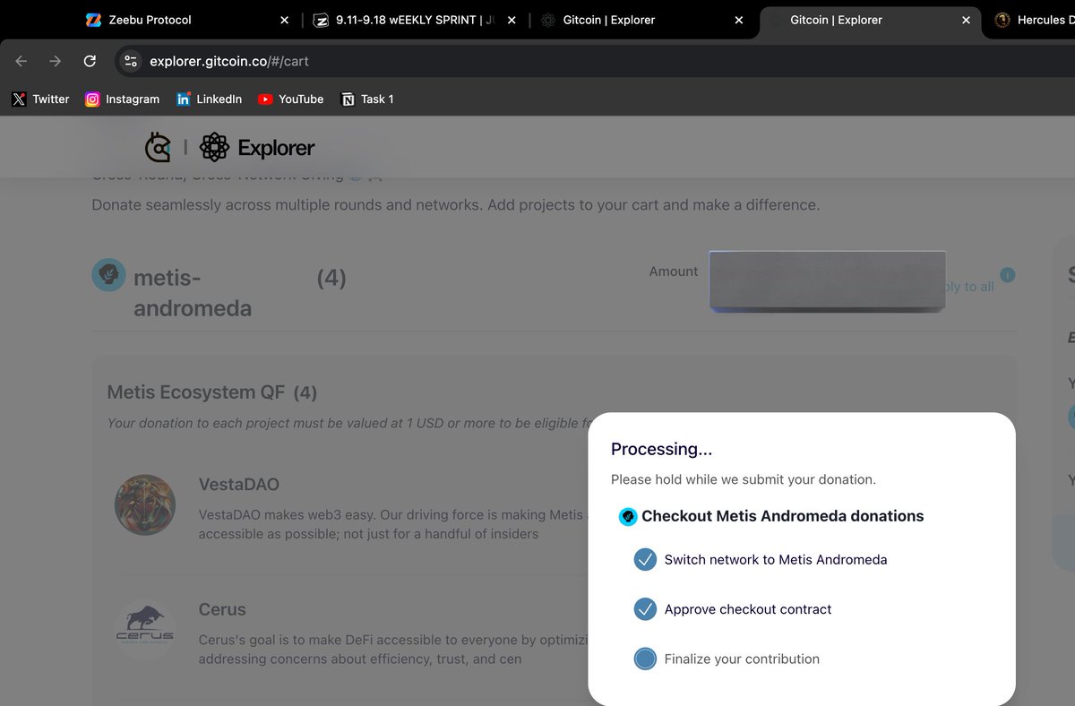Click the metis-andromeda network name
This screenshot has height=706, width=1075.
[193, 293]
